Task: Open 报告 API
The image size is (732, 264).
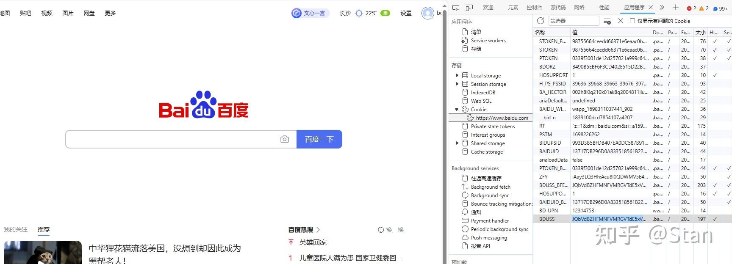Action: (x=480, y=246)
